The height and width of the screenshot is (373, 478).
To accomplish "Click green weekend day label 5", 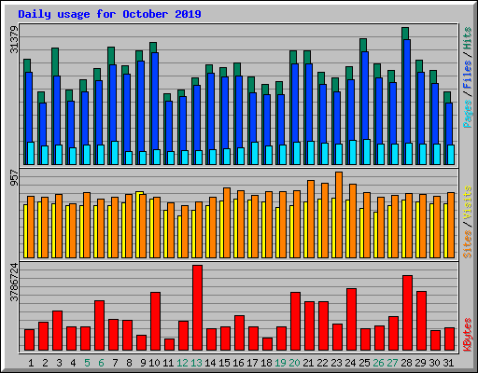I will [x=87, y=363].
